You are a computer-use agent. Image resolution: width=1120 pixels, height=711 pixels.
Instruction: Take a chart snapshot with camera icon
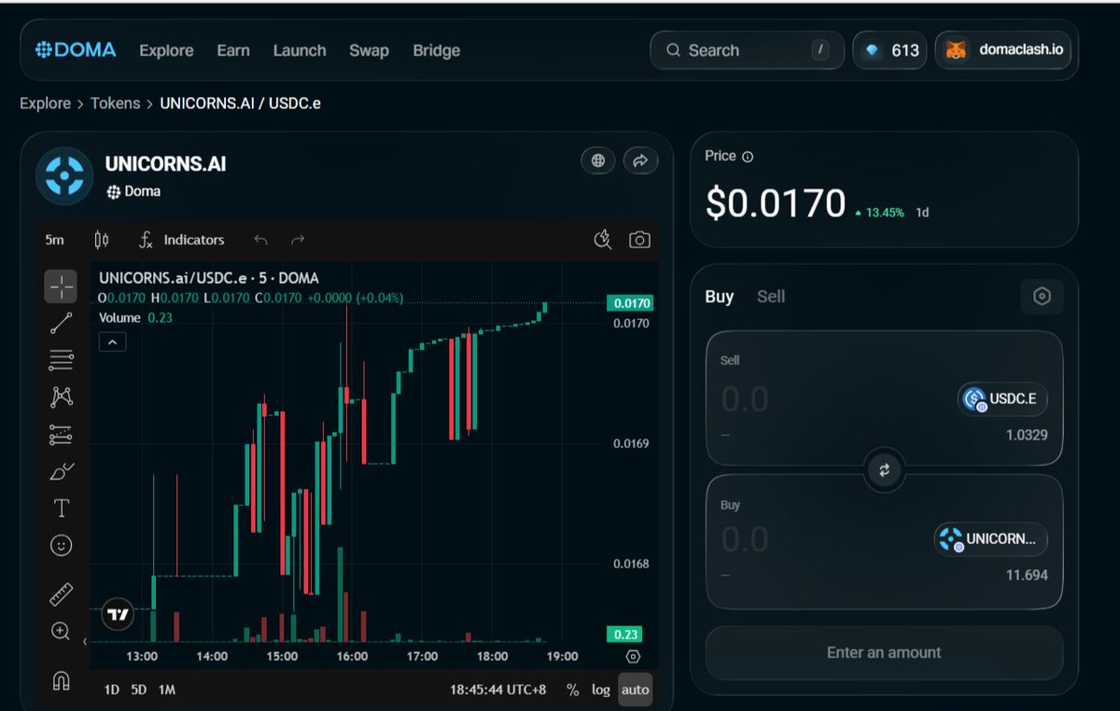click(639, 240)
